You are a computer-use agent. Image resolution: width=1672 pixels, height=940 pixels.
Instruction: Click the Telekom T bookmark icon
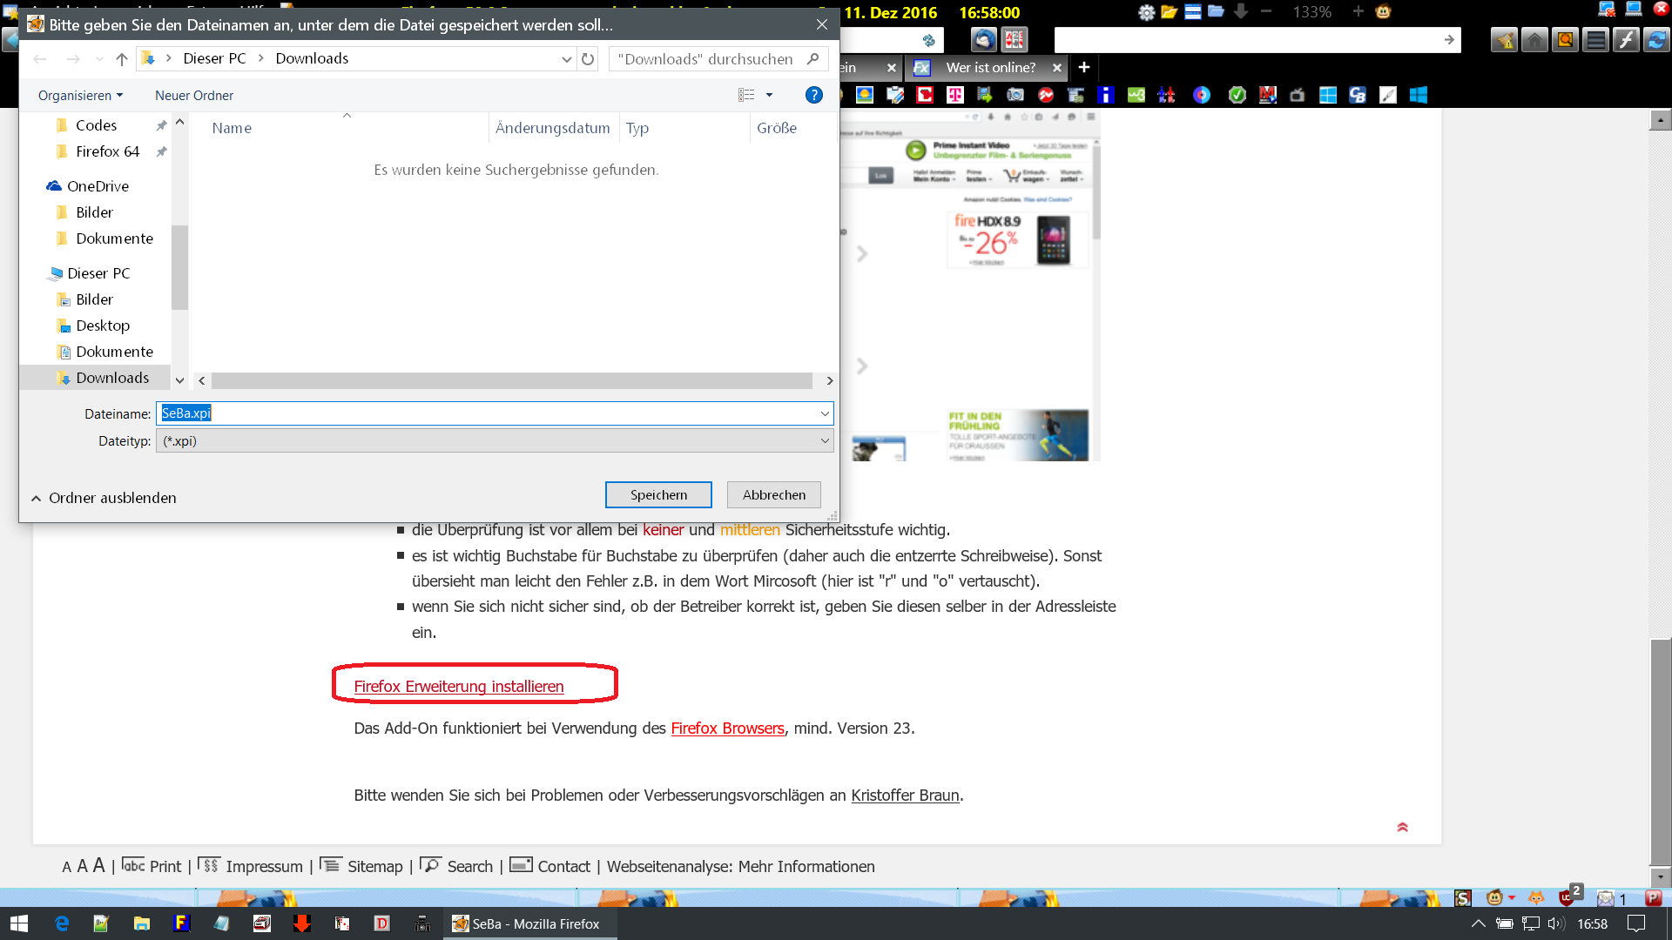955,95
